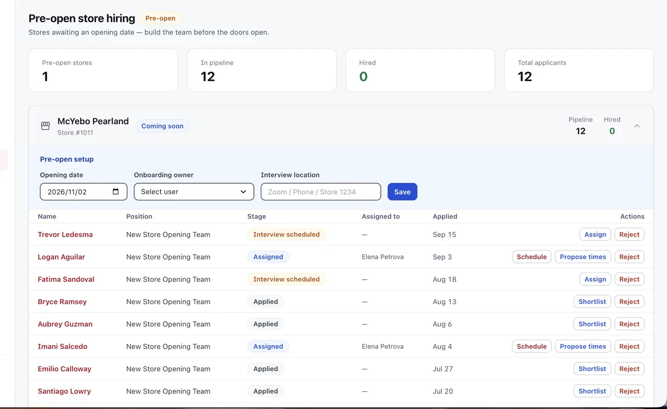
Task: Open Fatima Sandoval's applicant profile
Action: point(66,279)
